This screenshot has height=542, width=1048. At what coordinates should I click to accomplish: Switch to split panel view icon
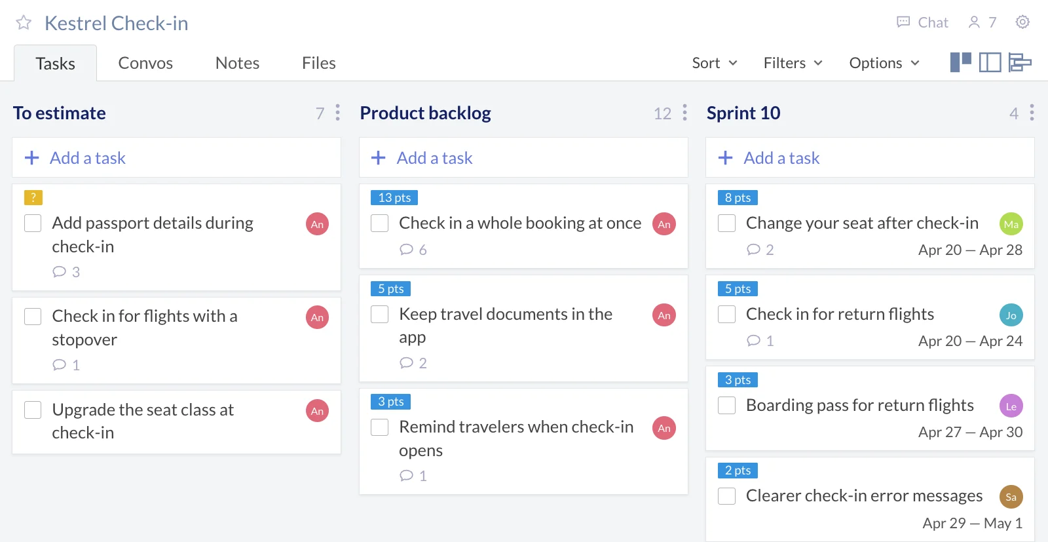[990, 62]
